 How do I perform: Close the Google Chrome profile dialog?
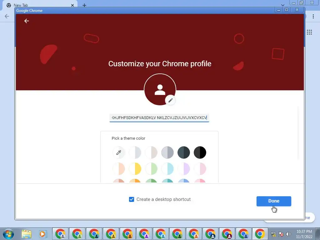click(297, 10)
